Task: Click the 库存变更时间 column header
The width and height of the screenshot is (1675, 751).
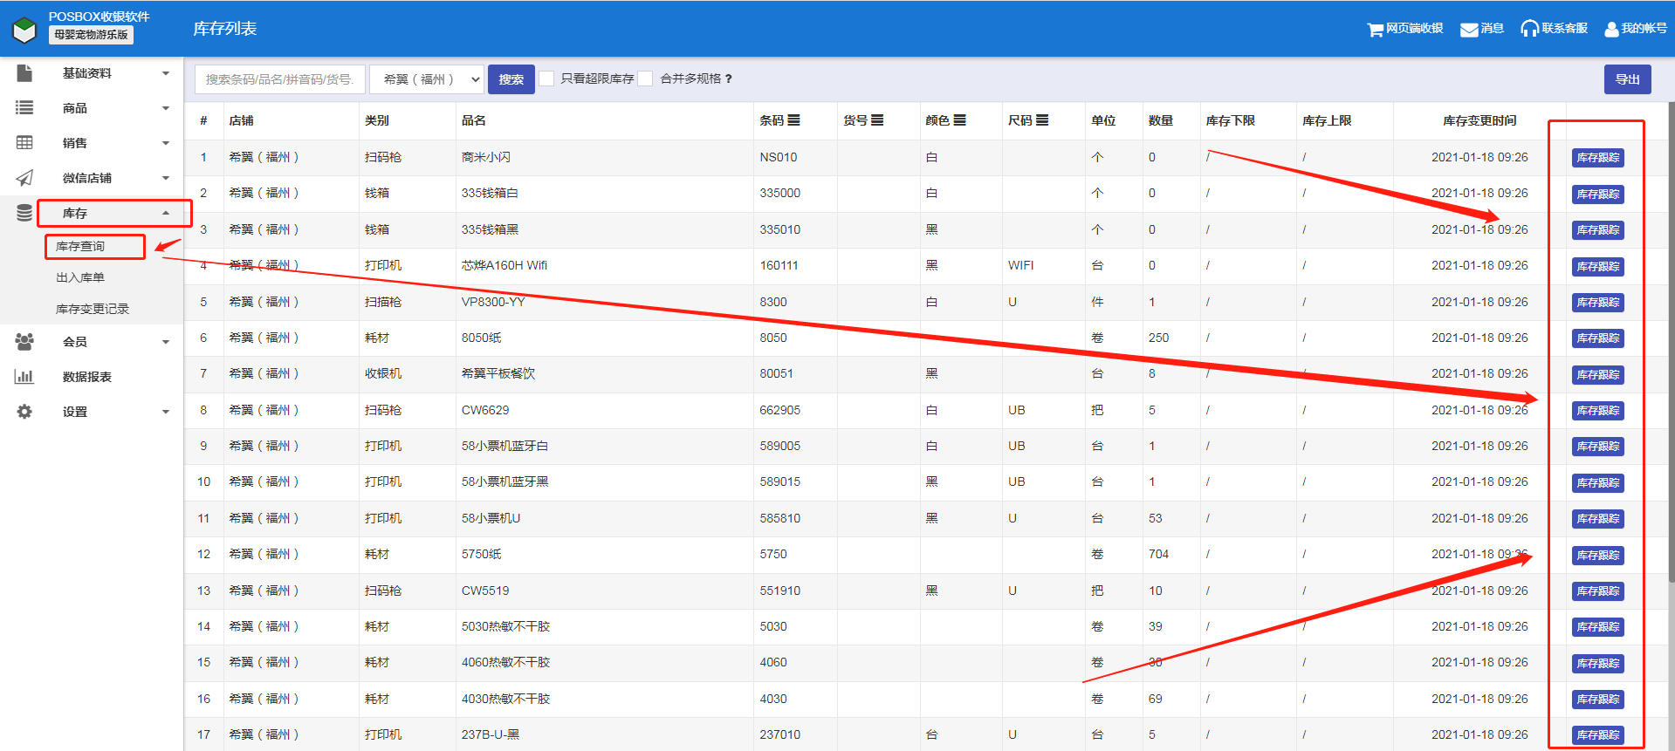Action: [1479, 120]
